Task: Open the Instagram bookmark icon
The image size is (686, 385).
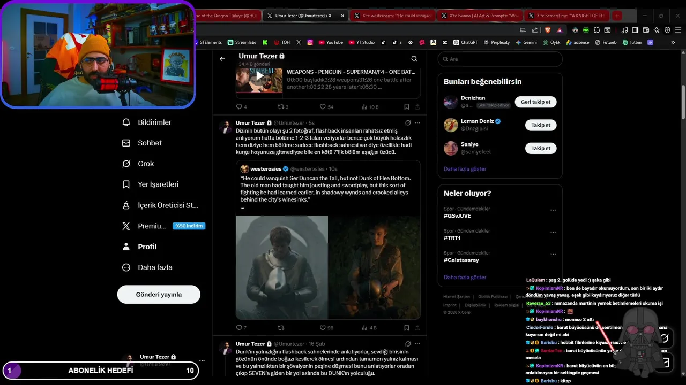Action: tap(310, 42)
